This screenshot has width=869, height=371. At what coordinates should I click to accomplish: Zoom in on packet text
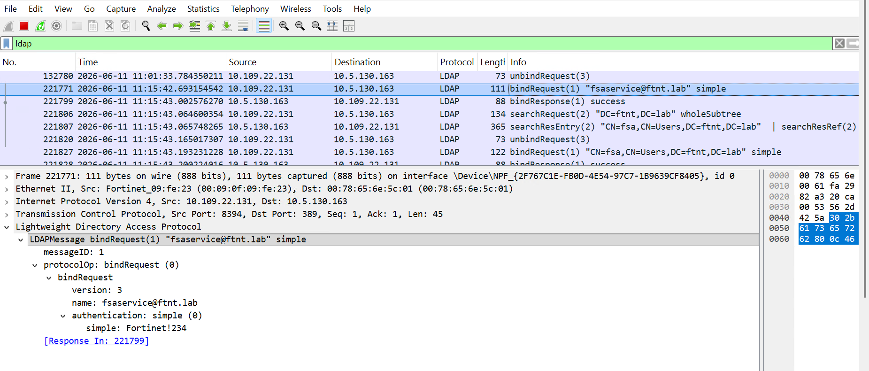(x=284, y=26)
